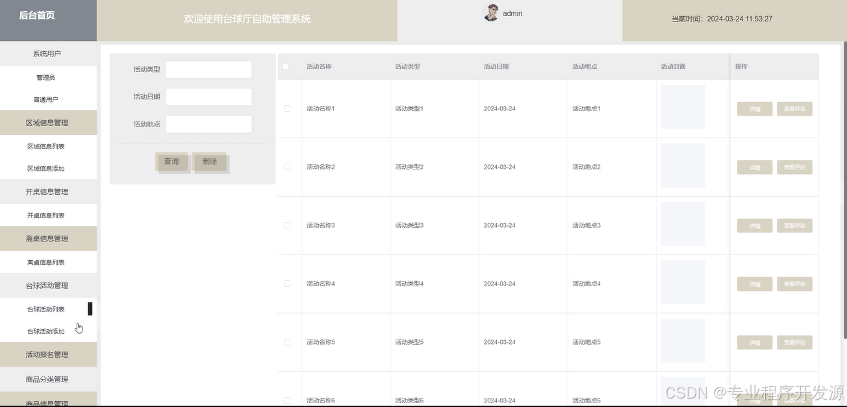847x407 pixels.
Task: Expand 离桌信息管理 menu section
Action: tap(48, 238)
